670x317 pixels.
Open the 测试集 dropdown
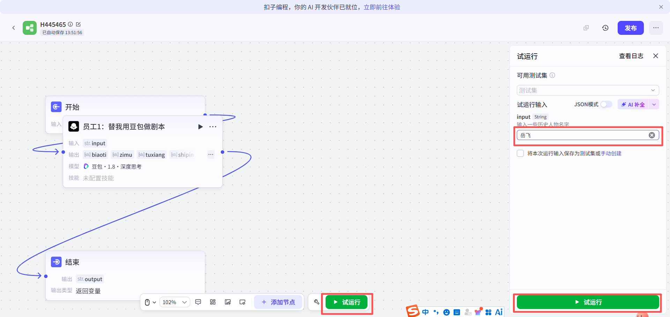588,90
